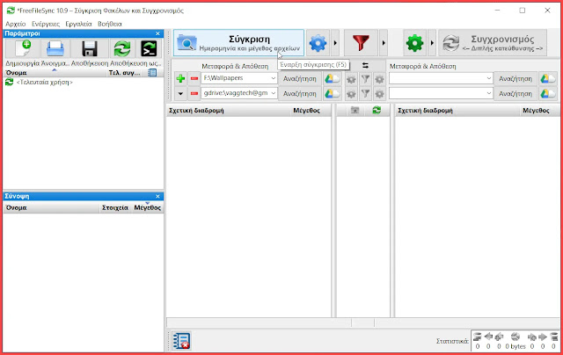Open cloud storage icon beside gdrive row
This screenshot has width=563, height=355.
[333, 94]
